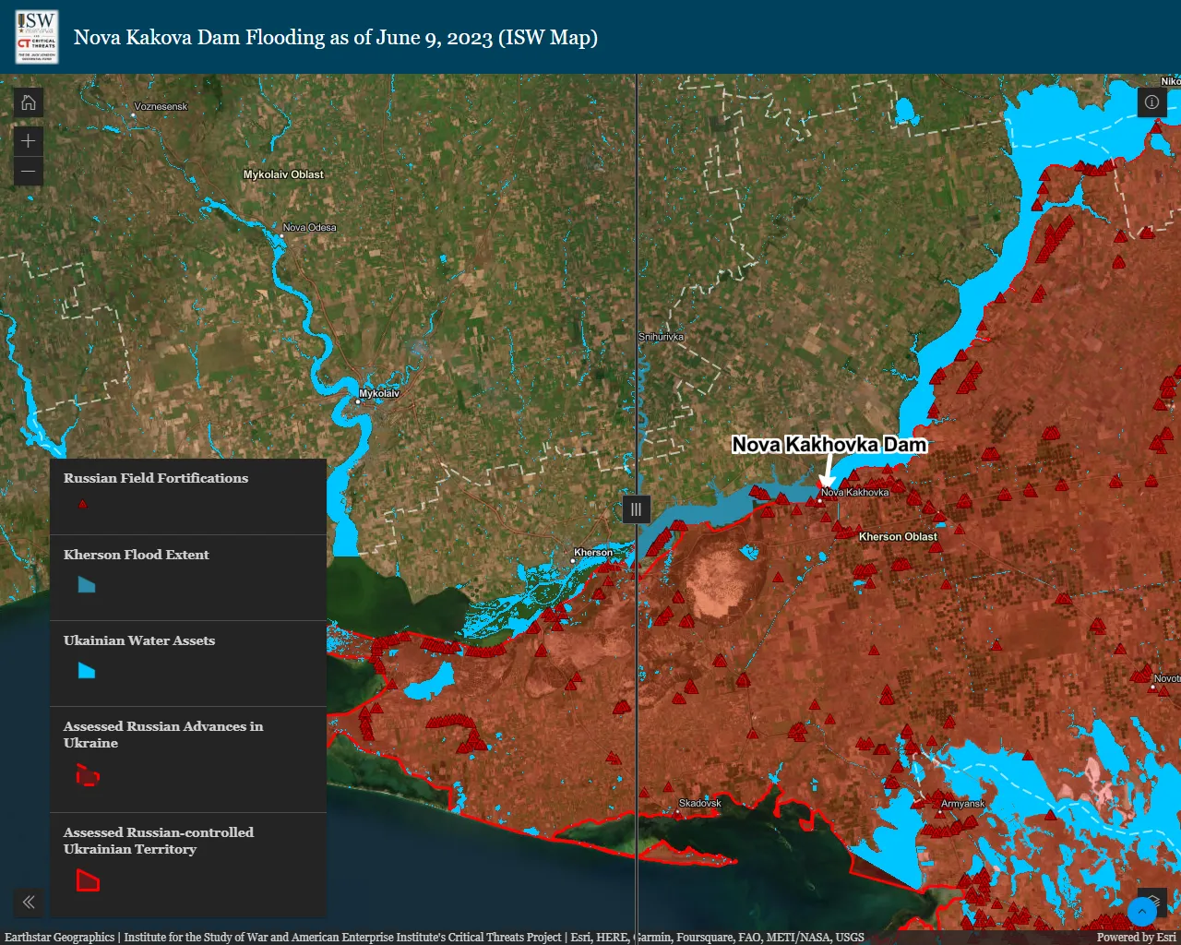The height and width of the screenshot is (945, 1181).
Task: Click the Russian Field Fortifications legend heading
Action: [x=156, y=478]
